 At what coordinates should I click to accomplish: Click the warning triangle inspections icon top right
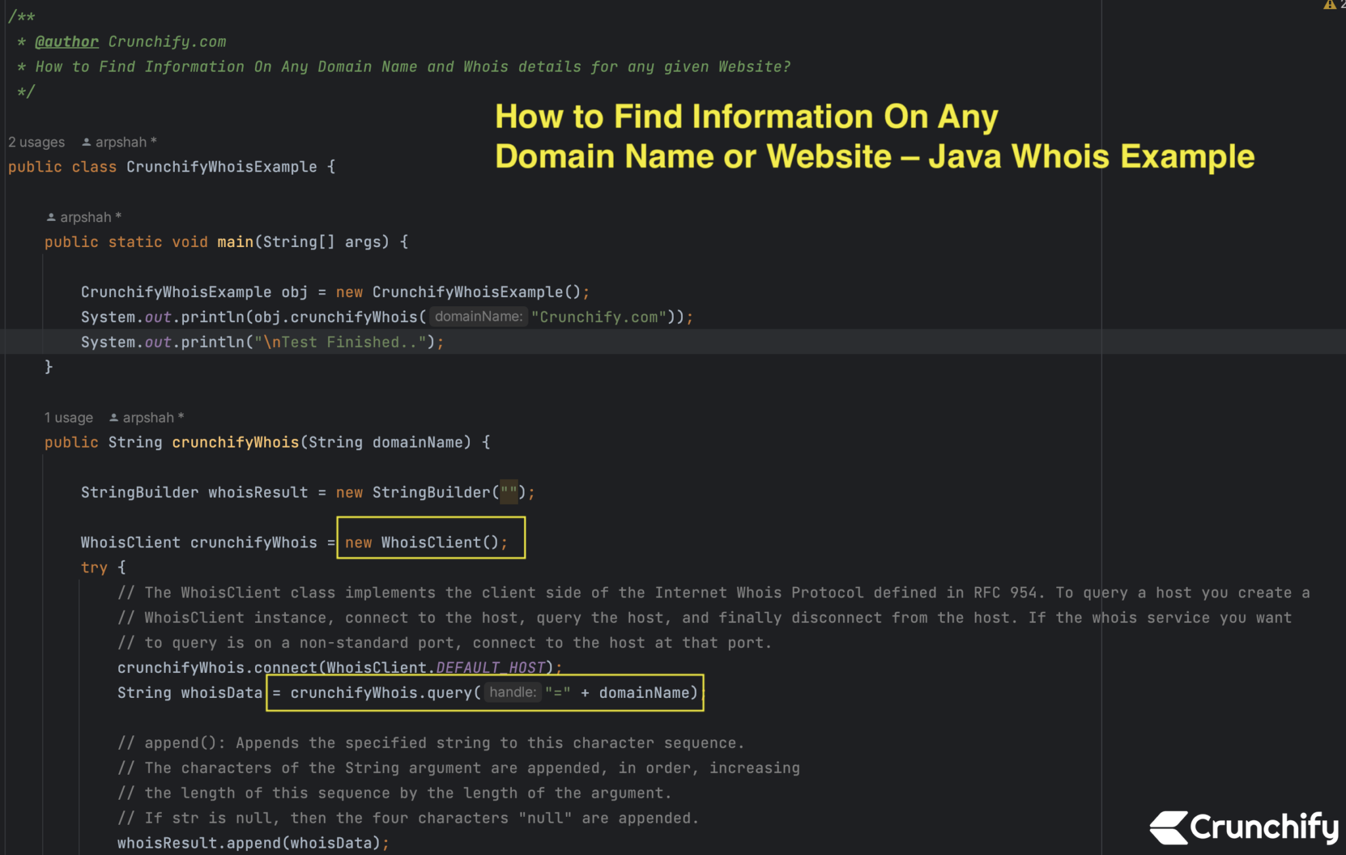tap(1330, 5)
